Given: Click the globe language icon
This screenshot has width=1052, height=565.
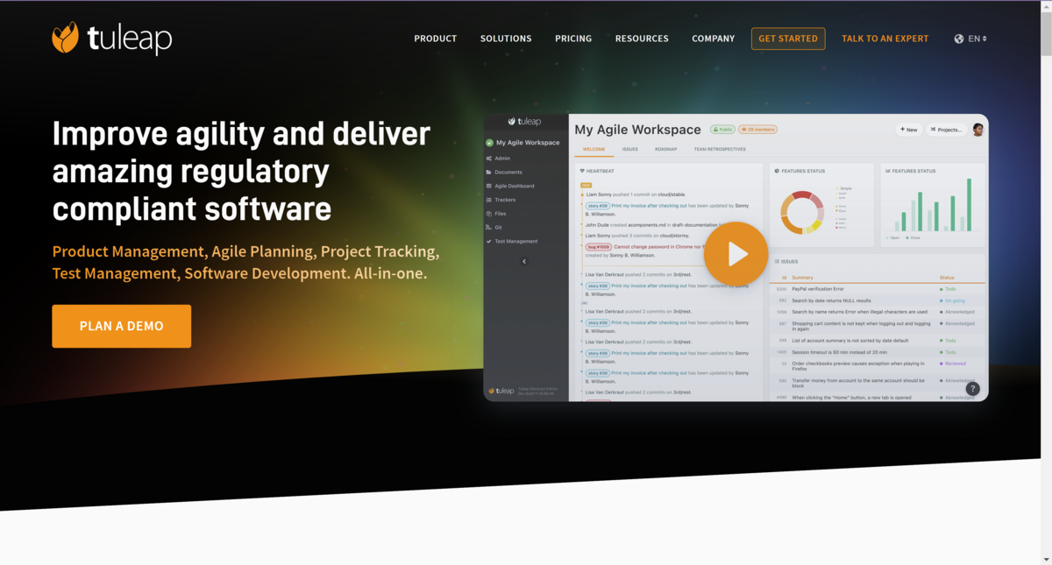Looking at the screenshot, I should [959, 39].
